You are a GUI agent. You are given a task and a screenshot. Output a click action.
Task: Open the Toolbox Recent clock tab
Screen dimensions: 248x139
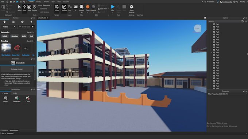pyautogui.click(x=22, y=22)
